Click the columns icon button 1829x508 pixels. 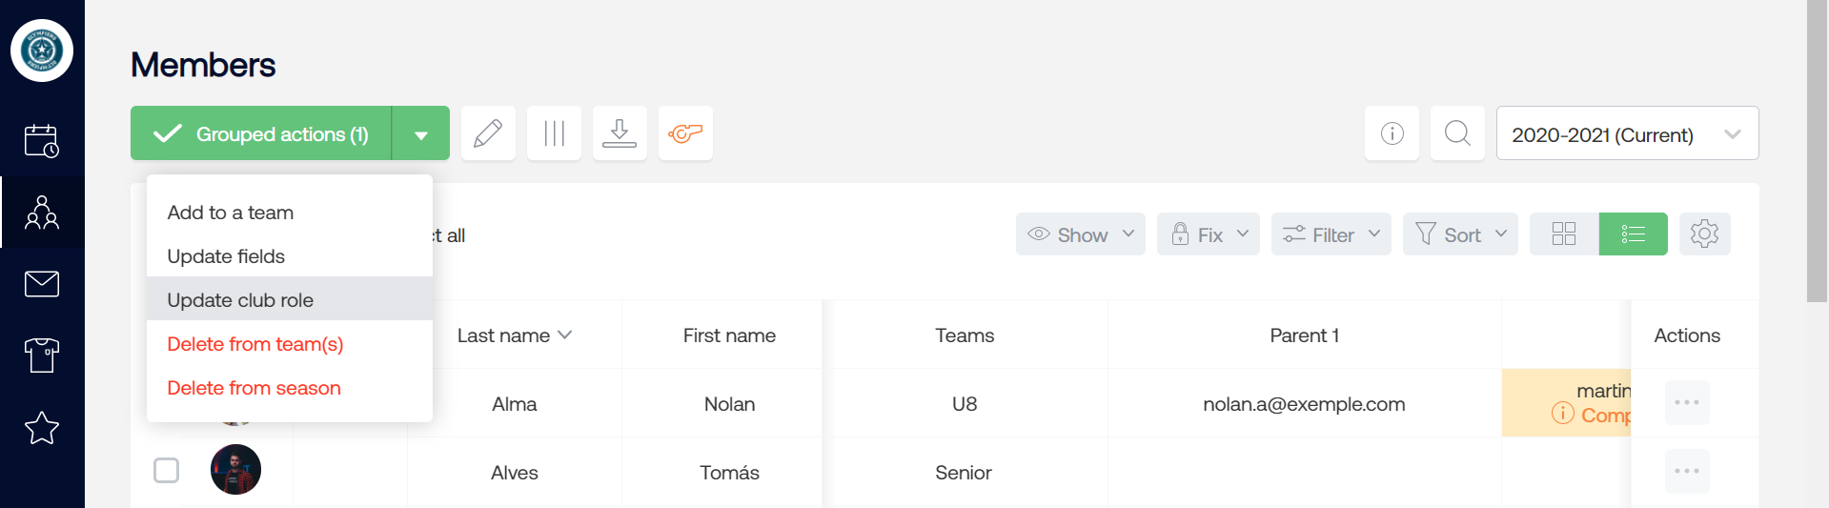(x=554, y=133)
